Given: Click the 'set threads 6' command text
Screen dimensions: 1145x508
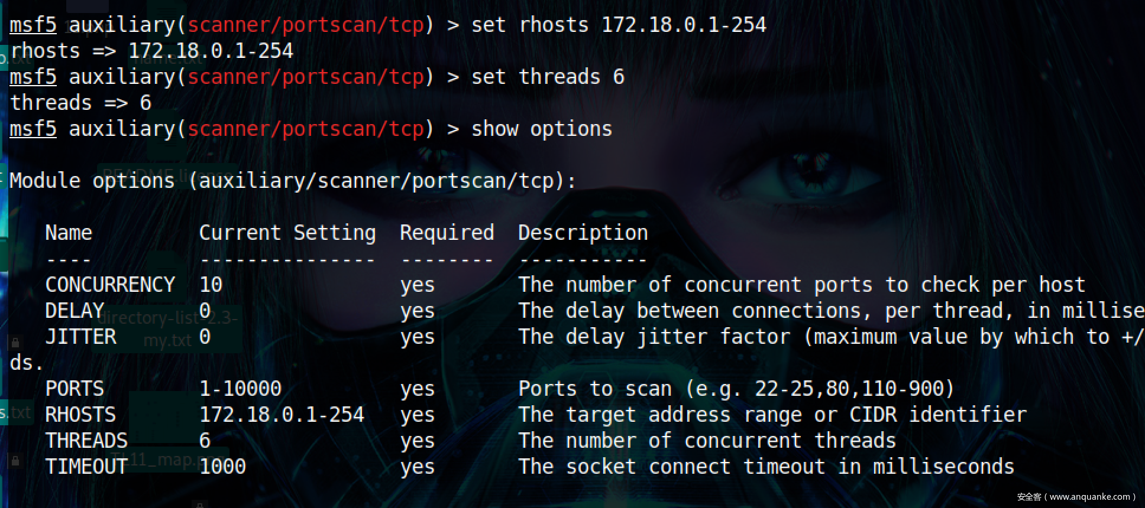Looking at the screenshot, I should coord(548,77).
